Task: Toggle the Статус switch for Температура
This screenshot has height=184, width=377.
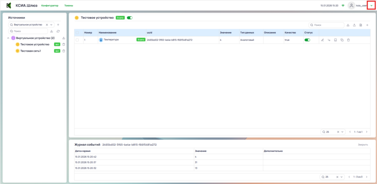Action: coord(307,40)
